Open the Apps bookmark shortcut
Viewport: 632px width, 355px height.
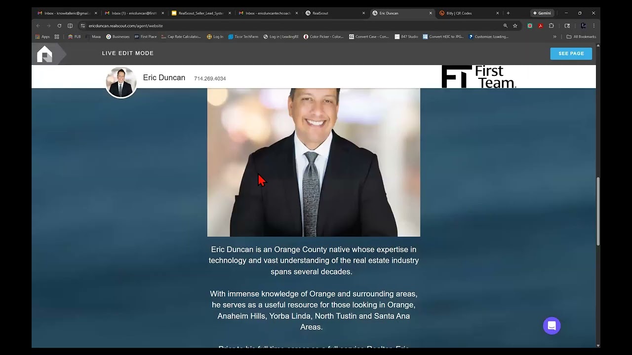pyautogui.click(x=42, y=36)
